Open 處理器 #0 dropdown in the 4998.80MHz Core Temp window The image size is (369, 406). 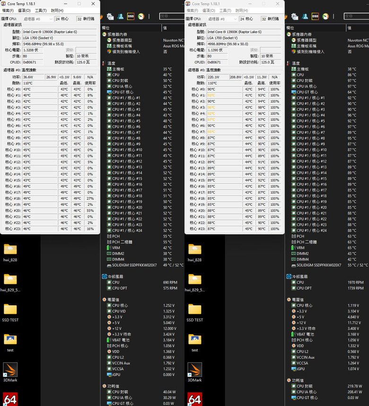[x=222, y=19]
